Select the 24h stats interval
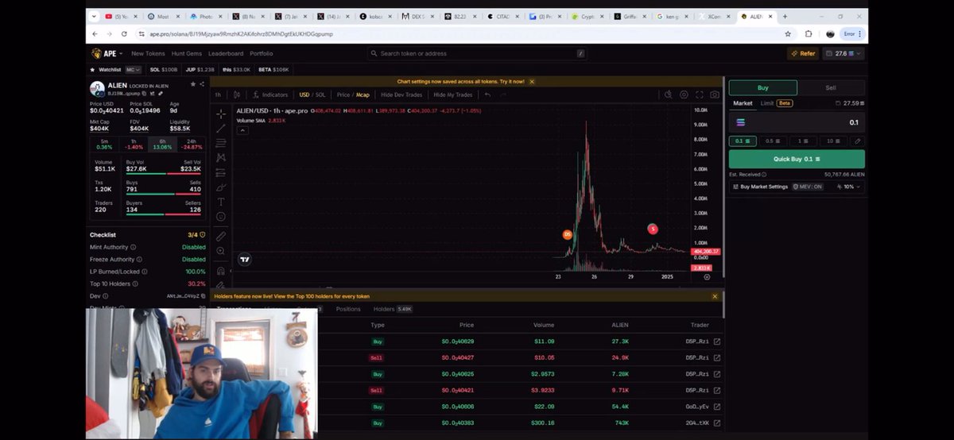This screenshot has height=440, width=954. pyautogui.click(x=192, y=144)
